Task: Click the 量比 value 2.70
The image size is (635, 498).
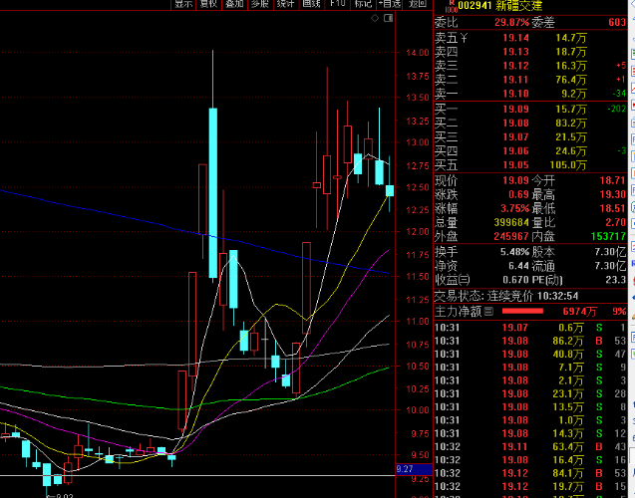Action: pyautogui.click(x=616, y=222)
